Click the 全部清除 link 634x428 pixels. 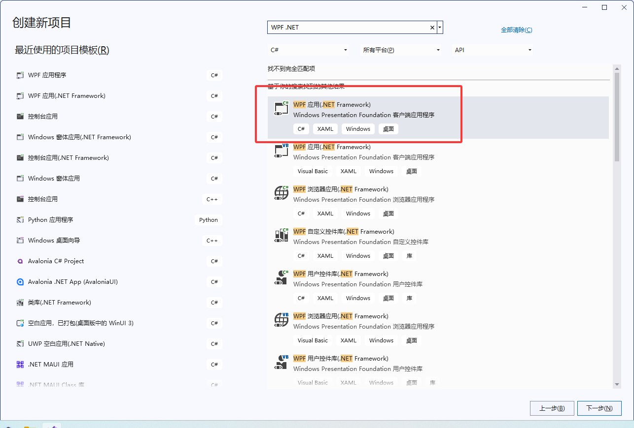516,30
